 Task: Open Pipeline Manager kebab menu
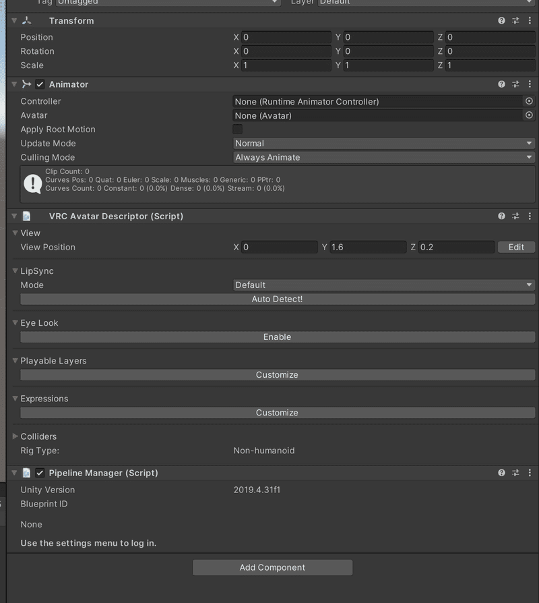(x=530, y=473)
